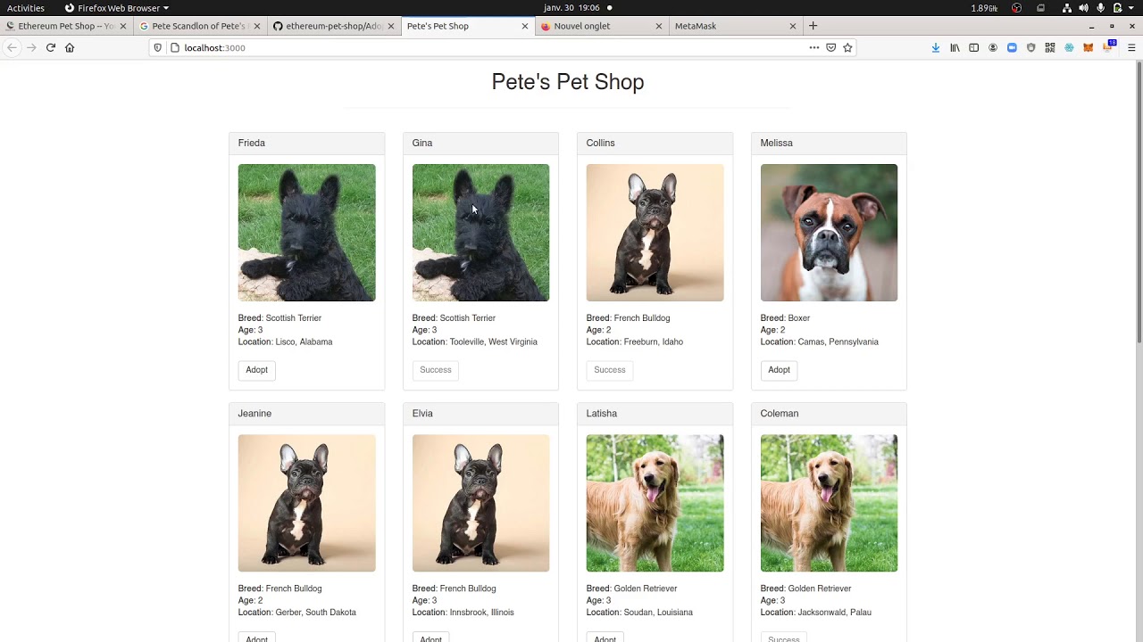Viewport: 1143px width, 642px height.
Task: Click Gina's Scottish Terrier photo
Action: pyautogui.click(x=480, y=233)
